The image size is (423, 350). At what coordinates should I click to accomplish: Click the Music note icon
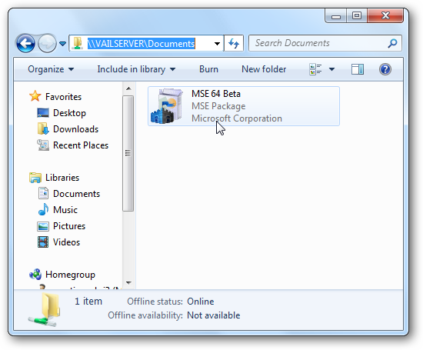(x=43, y=209)
